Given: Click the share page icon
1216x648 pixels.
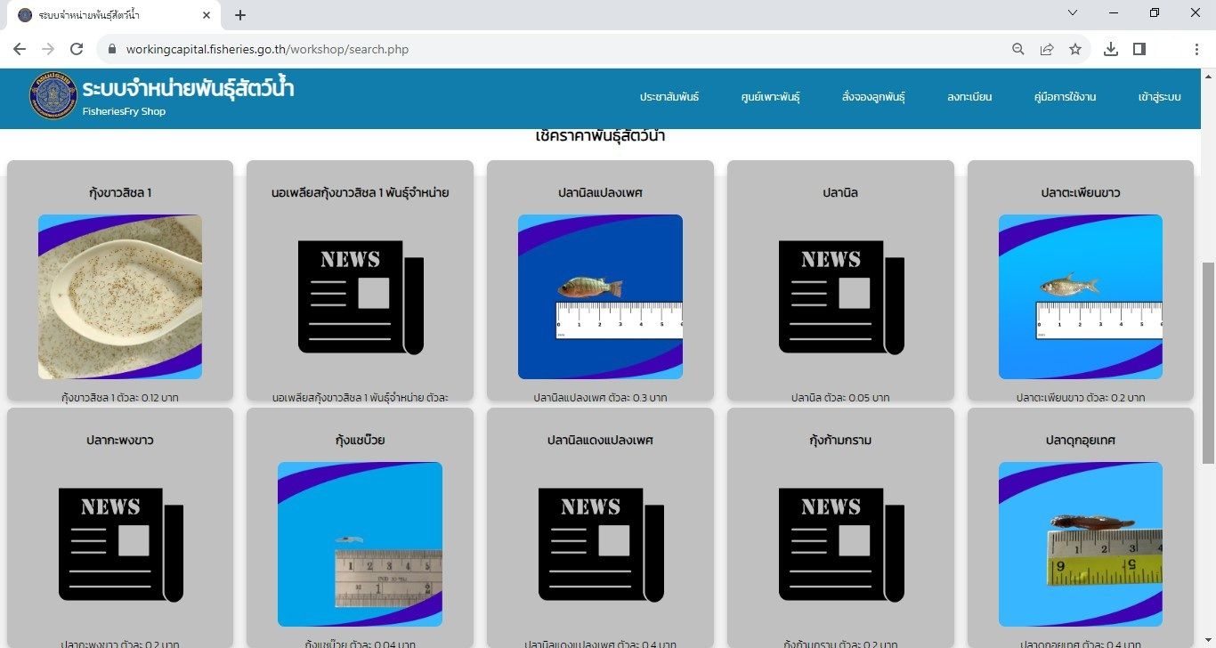Looking at the screenshot, I should (1047, 49).
